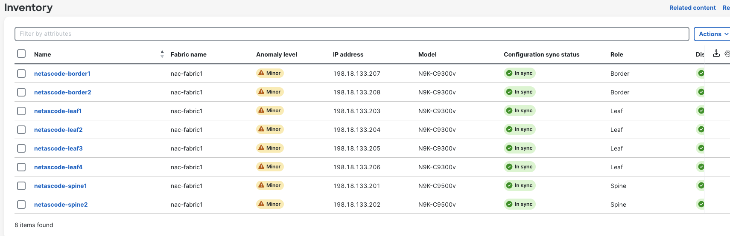Click Minor warning icon for netascode-leaf2
Screen dimensions: 730x236
coord(261,129)
